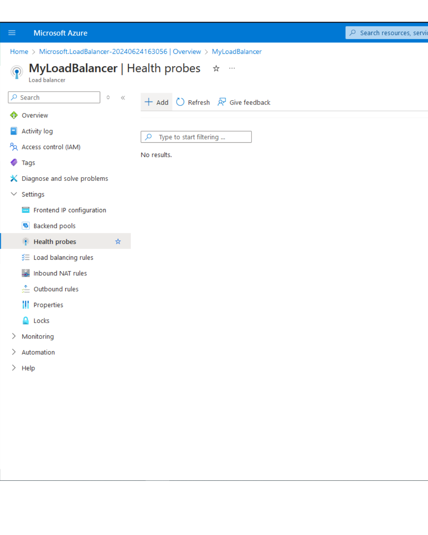This screenshot has width=428, height=535.
Task: Click the Microsoft Azure title
Action: click(60, 33)
